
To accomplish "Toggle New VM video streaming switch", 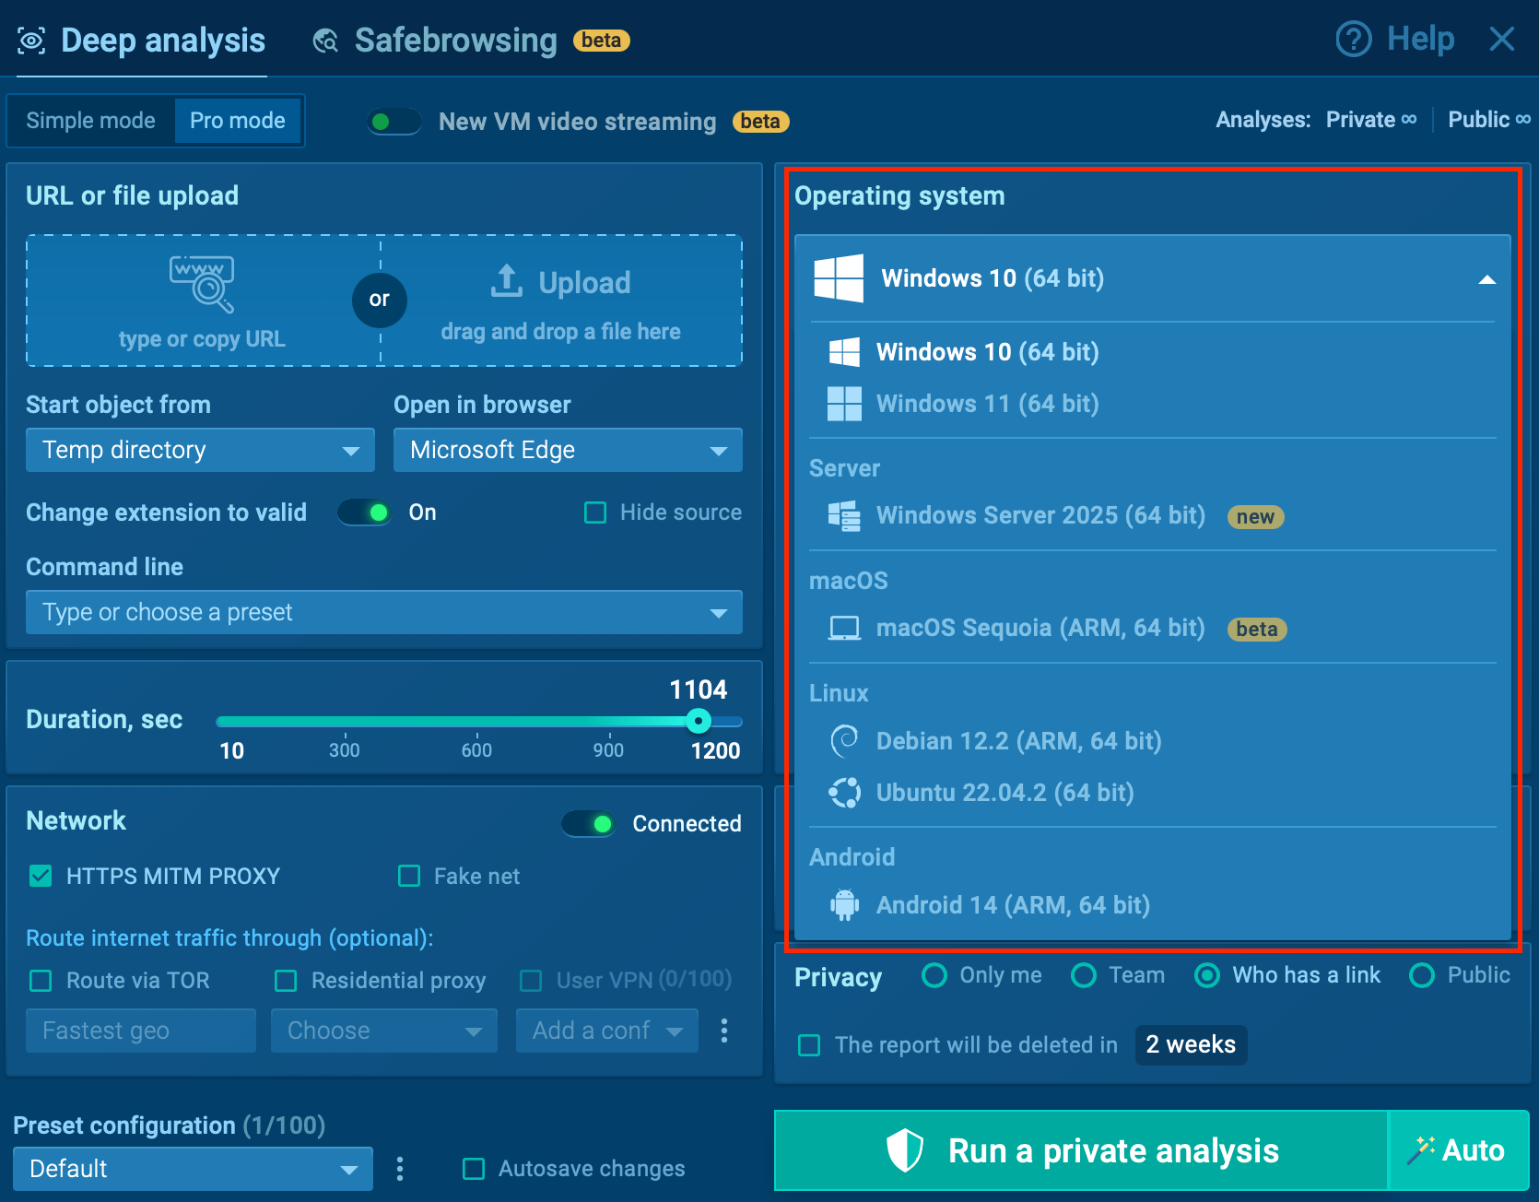I will pos(394,122).
